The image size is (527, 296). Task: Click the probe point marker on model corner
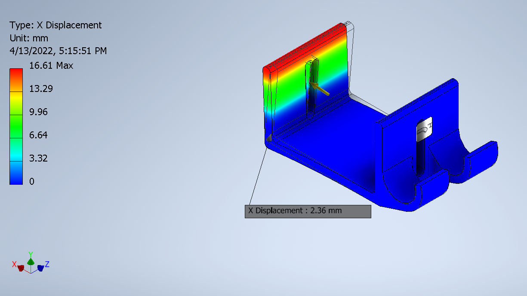tap(268, 138)
